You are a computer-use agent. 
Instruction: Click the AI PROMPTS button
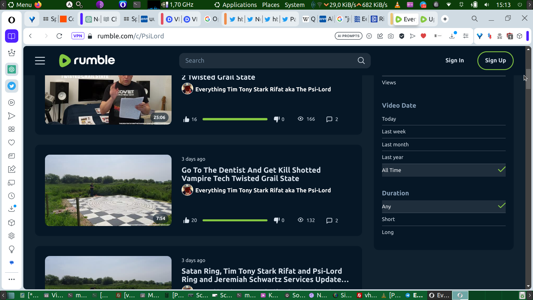(x=348, y=36)
